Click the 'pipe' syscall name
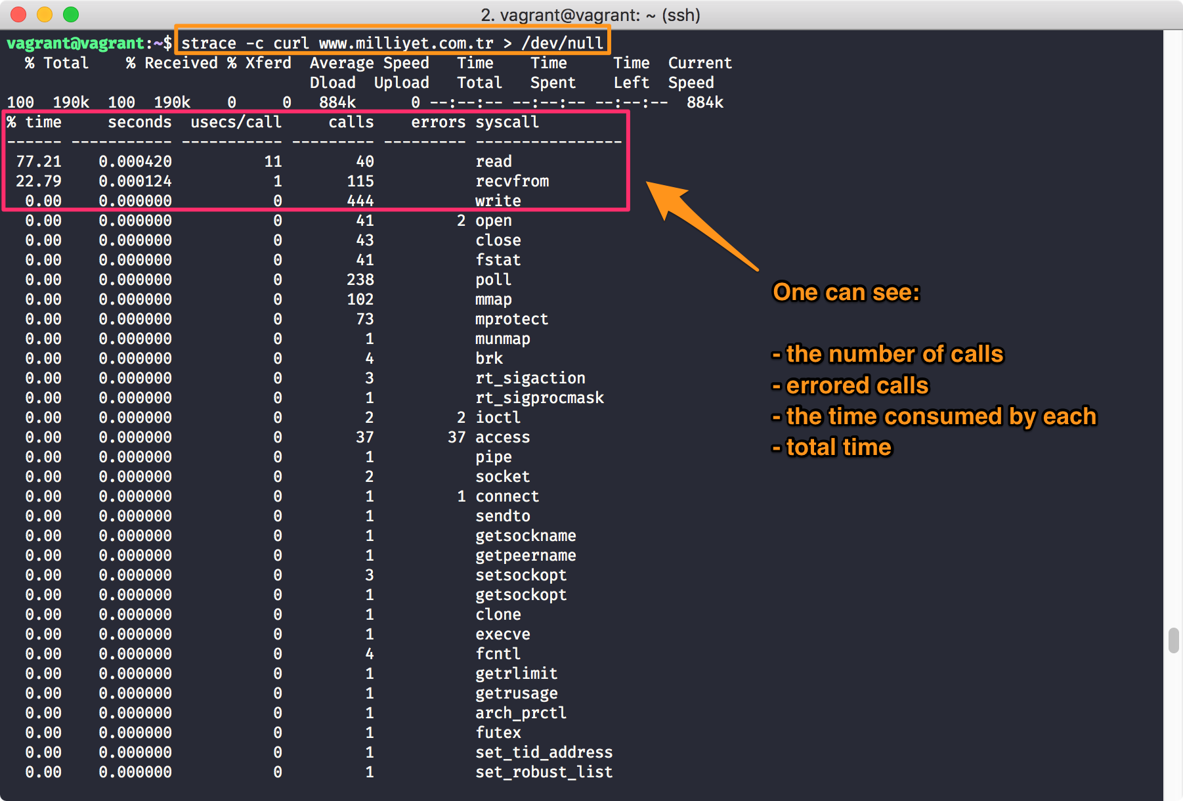Screen dimensions: 1183x801 pos(494,457)
